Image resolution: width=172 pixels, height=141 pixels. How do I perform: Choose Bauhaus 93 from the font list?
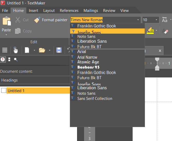88,67
